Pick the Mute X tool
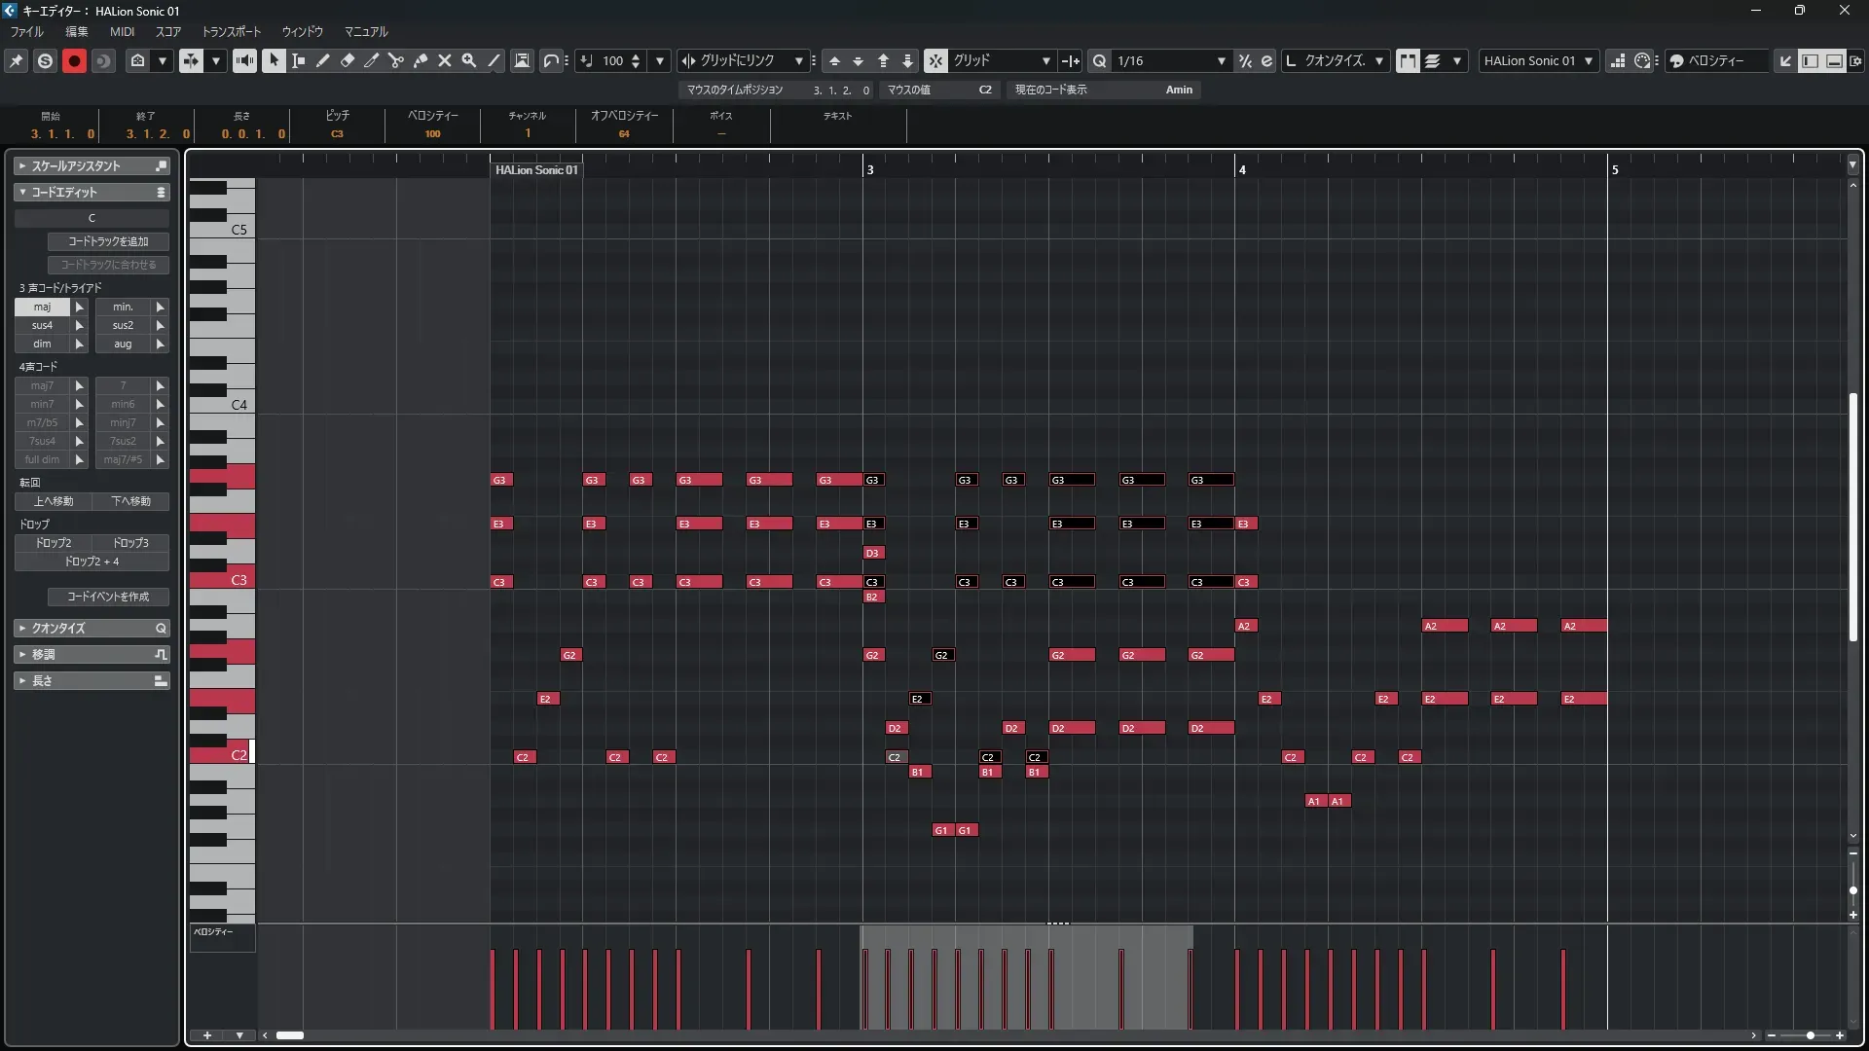 (444, 60)
